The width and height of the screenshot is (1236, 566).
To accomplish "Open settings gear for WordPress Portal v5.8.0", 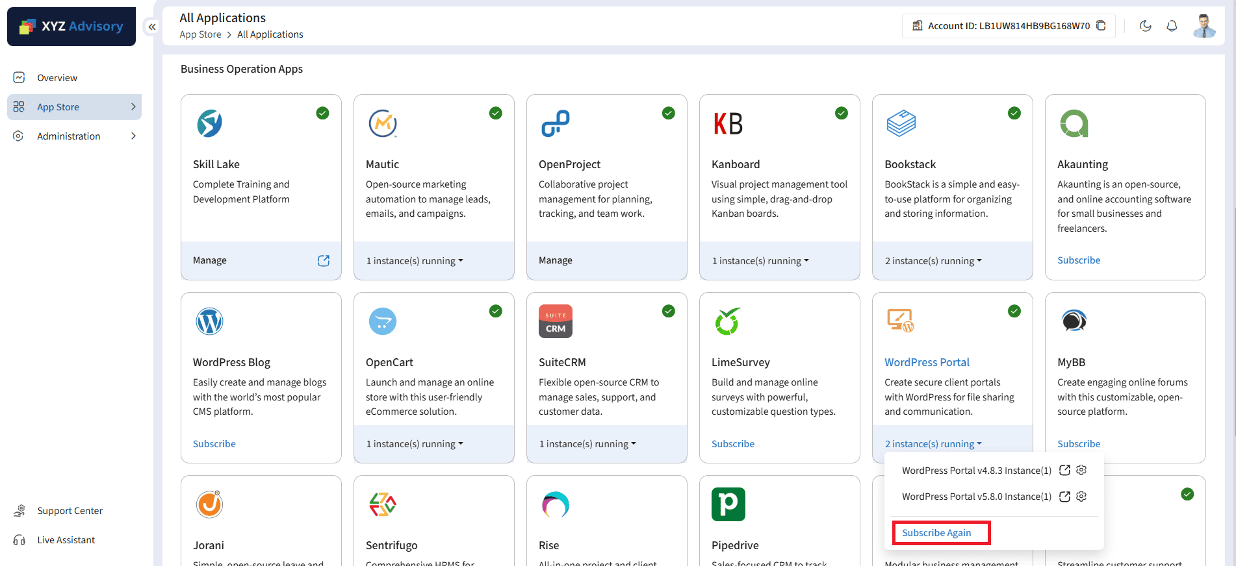I will click(x=1081, y=497).
